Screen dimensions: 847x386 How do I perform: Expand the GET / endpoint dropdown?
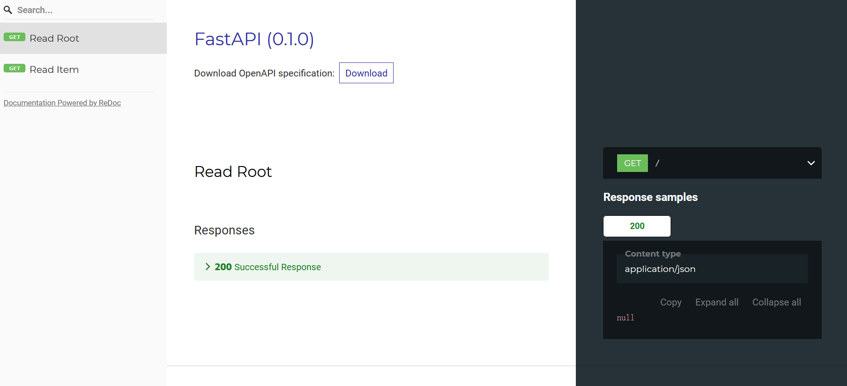coord(712,163)
